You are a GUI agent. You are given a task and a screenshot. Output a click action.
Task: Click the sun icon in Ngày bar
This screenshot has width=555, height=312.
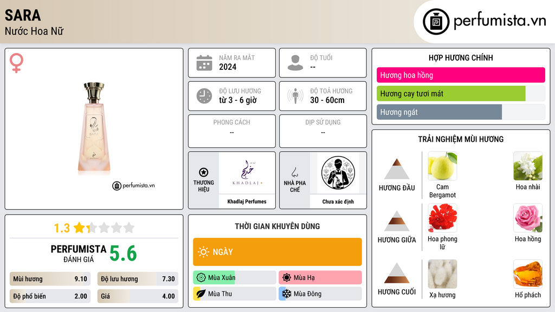click(203, 252)
